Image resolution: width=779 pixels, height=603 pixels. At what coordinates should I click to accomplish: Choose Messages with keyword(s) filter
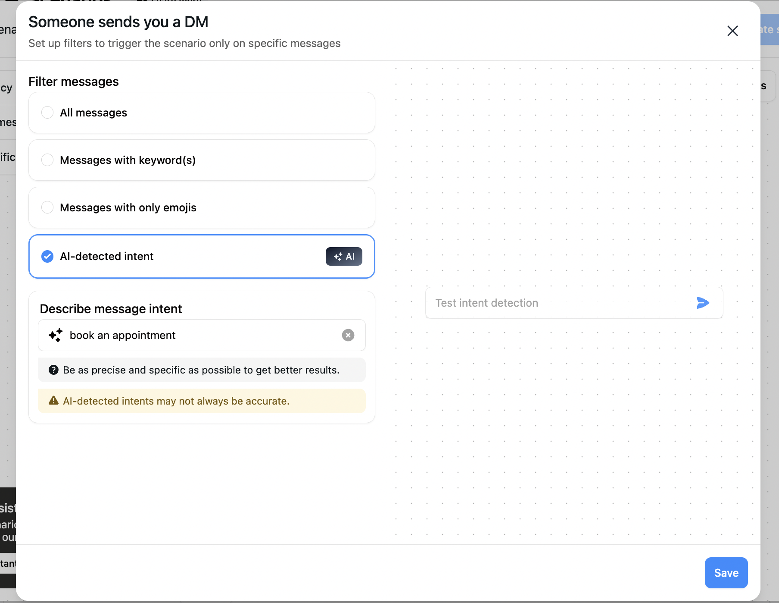47,160
